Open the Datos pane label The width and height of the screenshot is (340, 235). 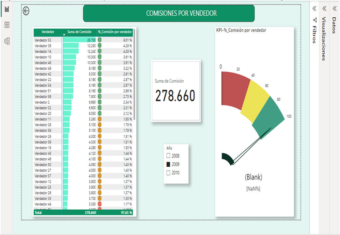334,25
